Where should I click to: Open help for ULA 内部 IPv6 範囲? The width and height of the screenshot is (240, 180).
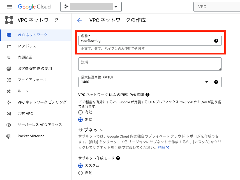click(x=147, y=95)
